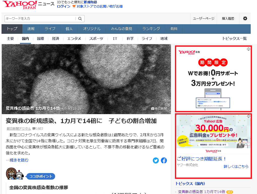Share article on Facebook
This screenshot has width=257, height=194.
[x=164, y=160]
